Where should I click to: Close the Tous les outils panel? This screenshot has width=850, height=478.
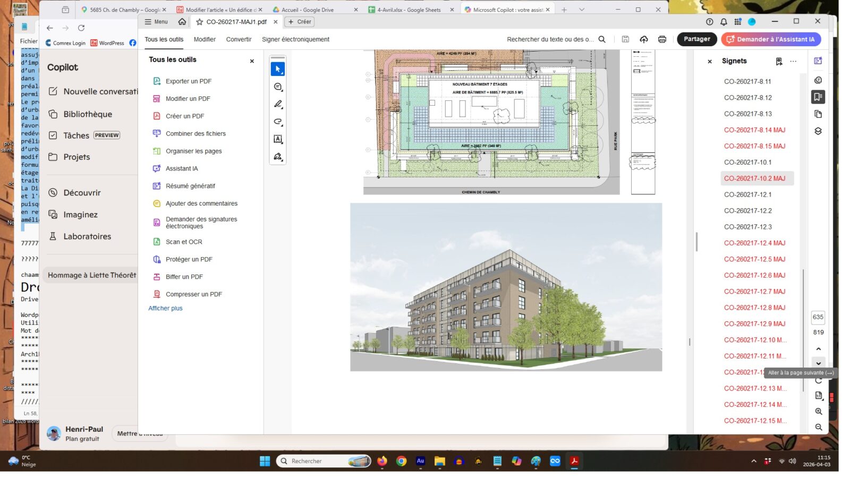(x=251, y=61)
